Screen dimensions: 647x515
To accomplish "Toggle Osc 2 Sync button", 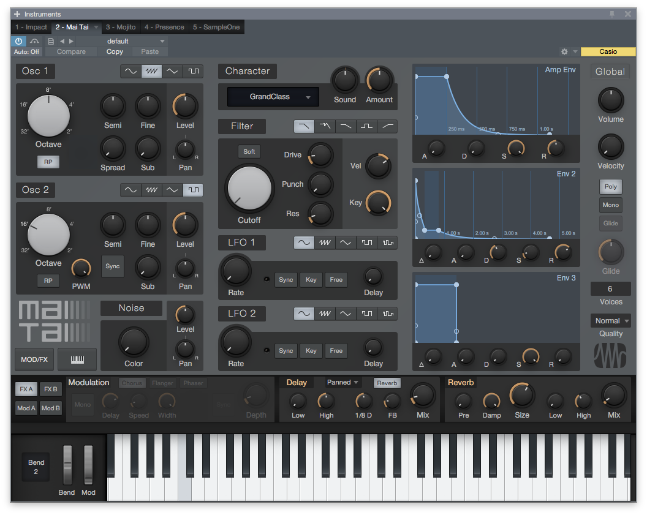I will [113, 266].
